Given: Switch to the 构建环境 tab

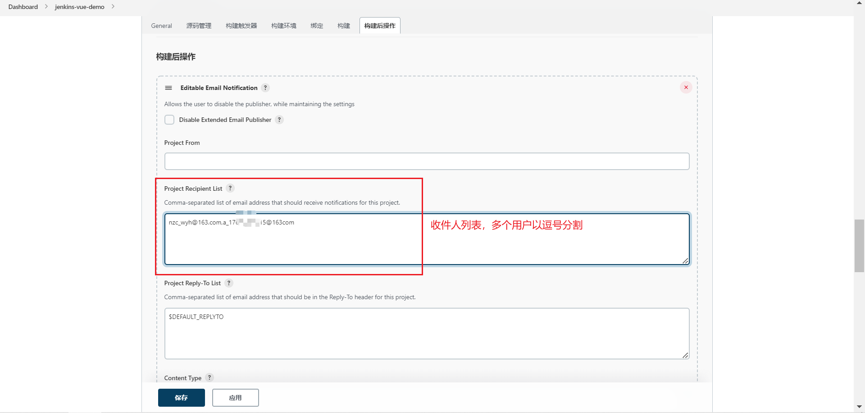Looking at the screenshot, I should tap(284, 26).
